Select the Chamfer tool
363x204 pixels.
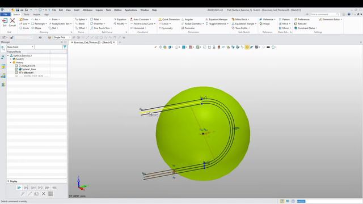coord(96,24)
